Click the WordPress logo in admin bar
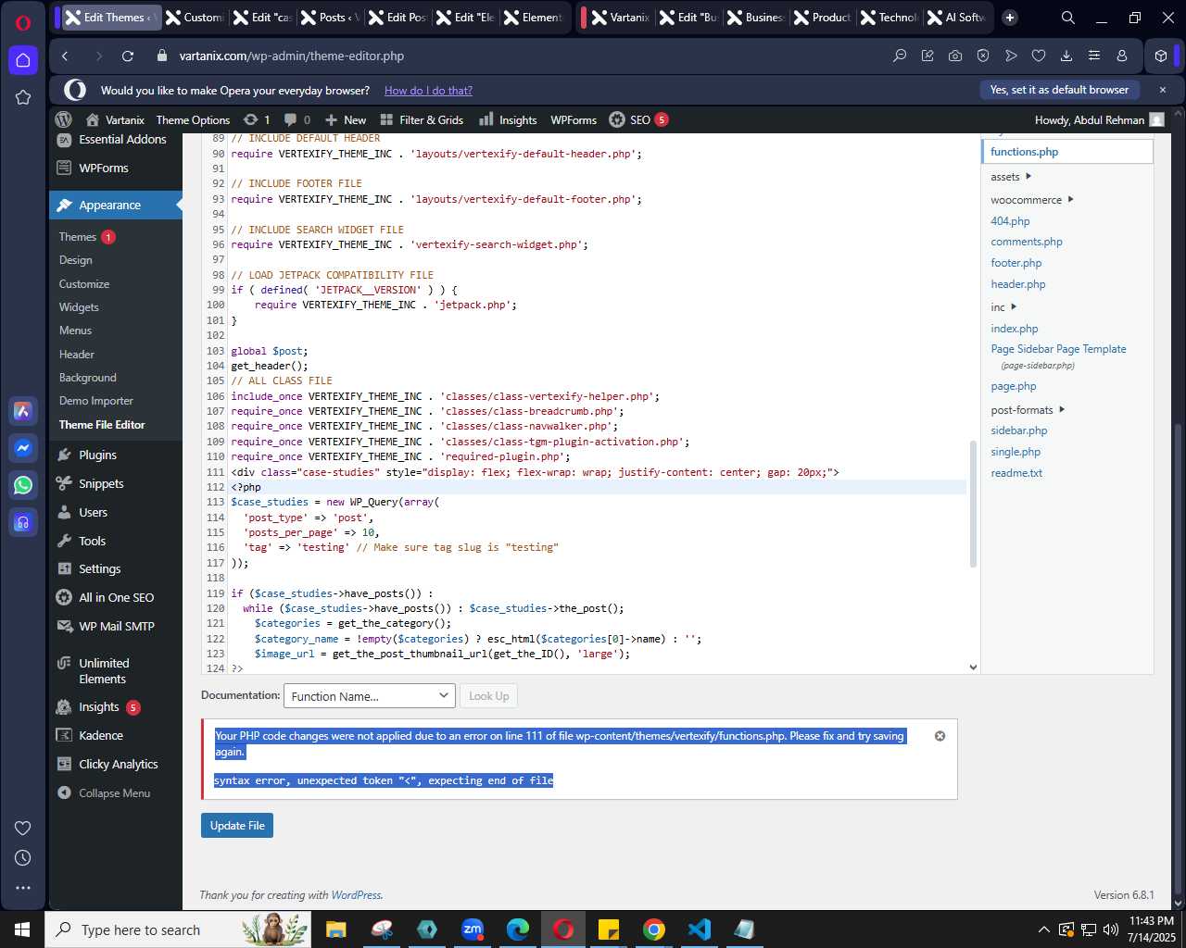 64,119
